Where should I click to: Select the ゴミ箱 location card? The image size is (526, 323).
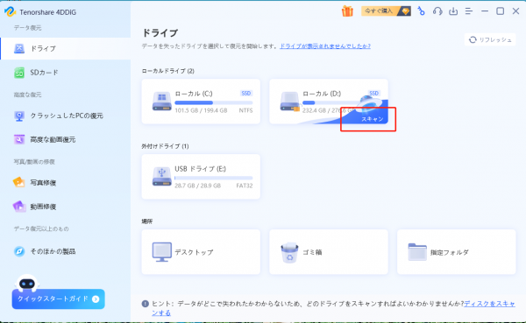pos(329,252)
